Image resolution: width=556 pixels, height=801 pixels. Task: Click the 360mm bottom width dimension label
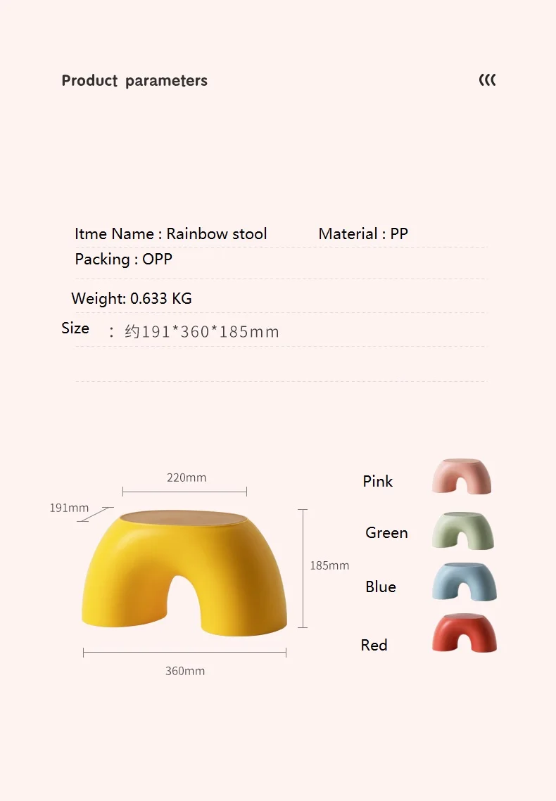coord(185,671)
